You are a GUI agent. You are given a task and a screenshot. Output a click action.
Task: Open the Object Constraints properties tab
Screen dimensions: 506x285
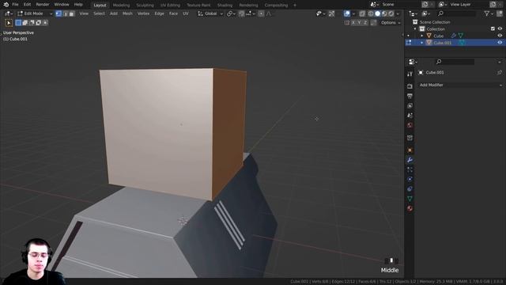tap(410, 188)
